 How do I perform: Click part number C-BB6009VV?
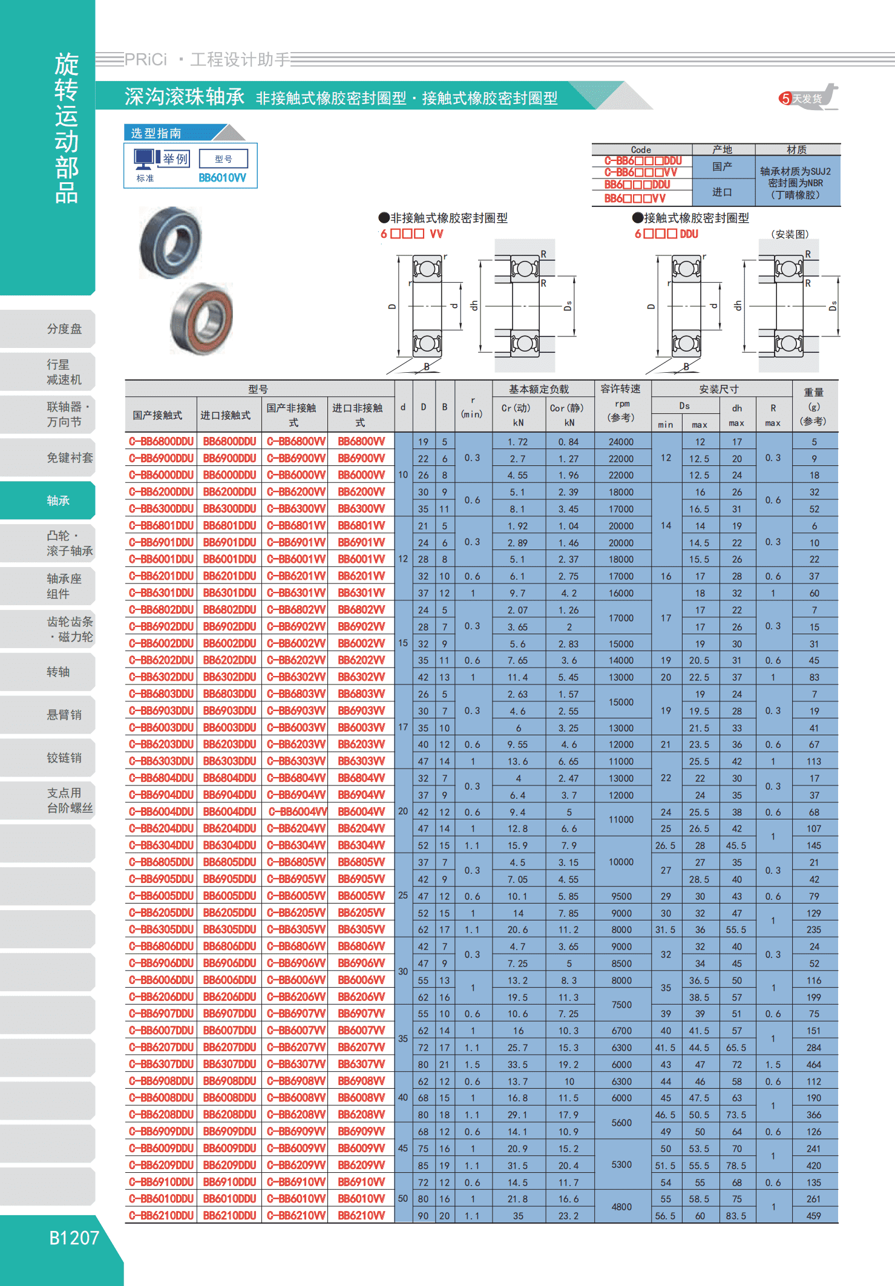[296, 1148]
